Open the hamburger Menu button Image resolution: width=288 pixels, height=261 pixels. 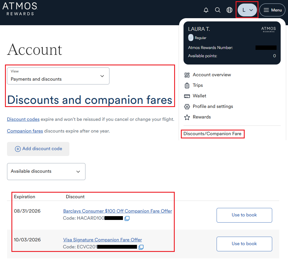272,10
